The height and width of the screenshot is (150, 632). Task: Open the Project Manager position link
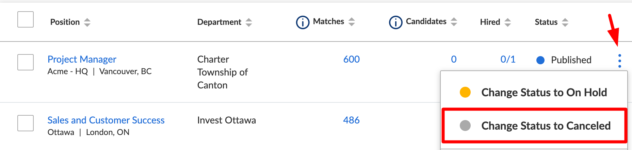(82, 60)
